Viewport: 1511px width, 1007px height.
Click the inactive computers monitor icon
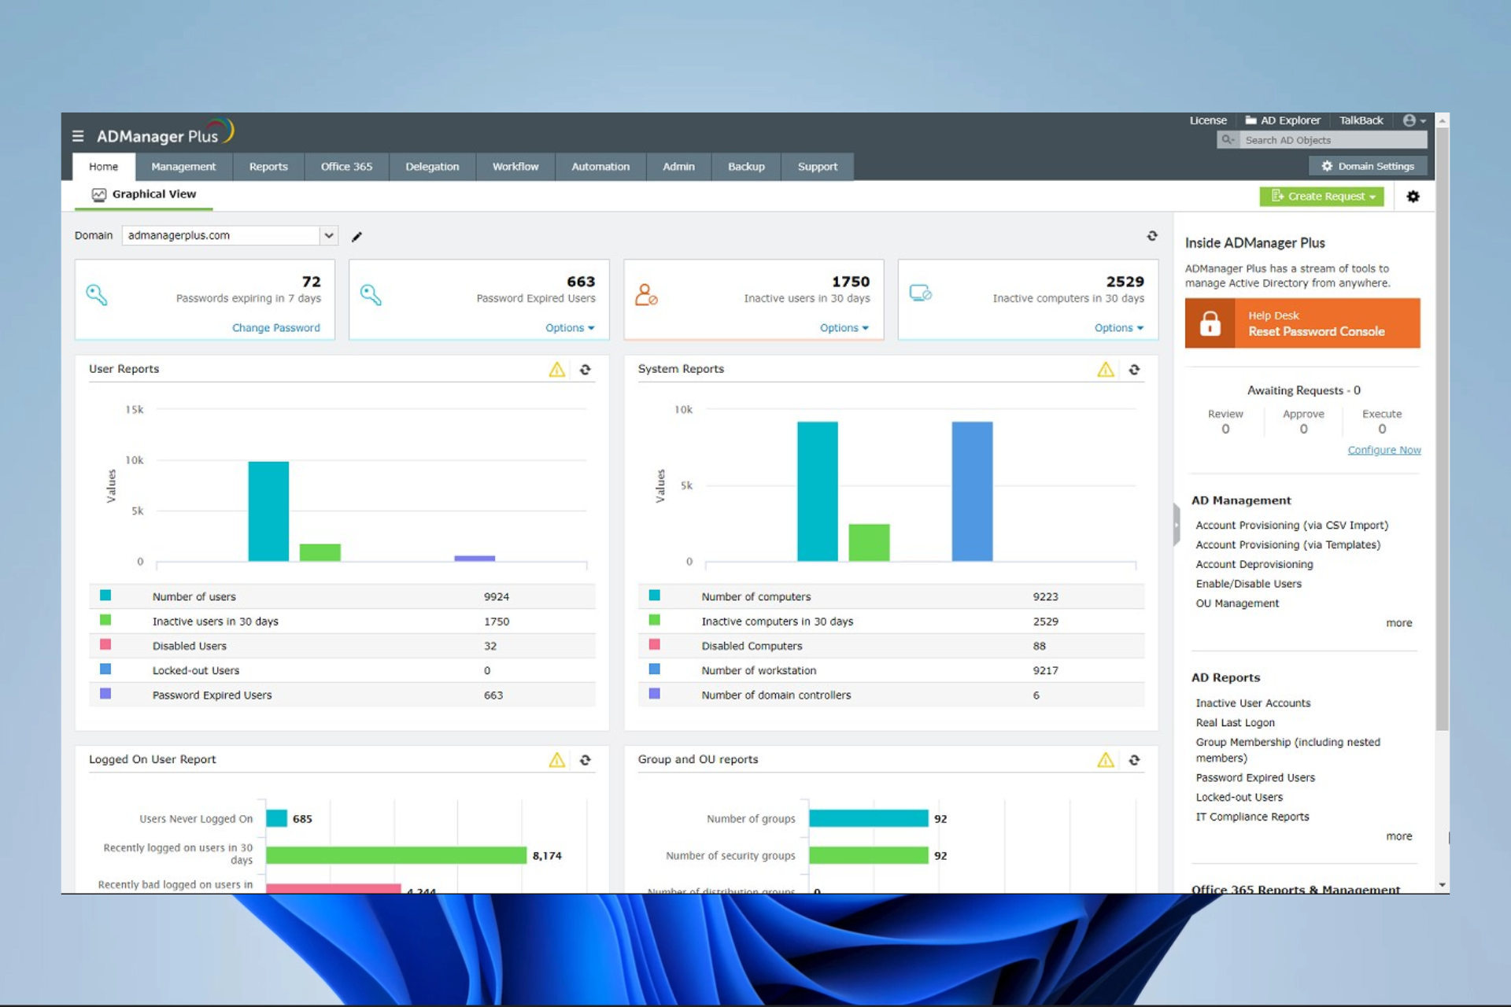pos(921,293)
